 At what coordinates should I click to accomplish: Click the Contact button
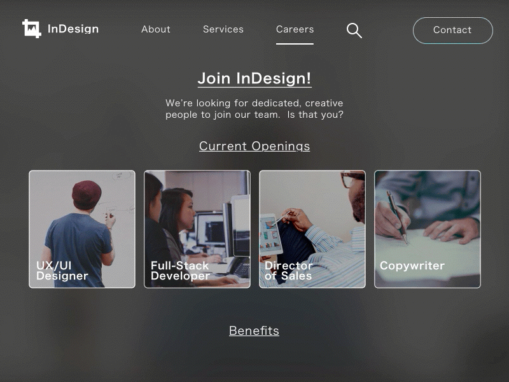click(453, 30)
